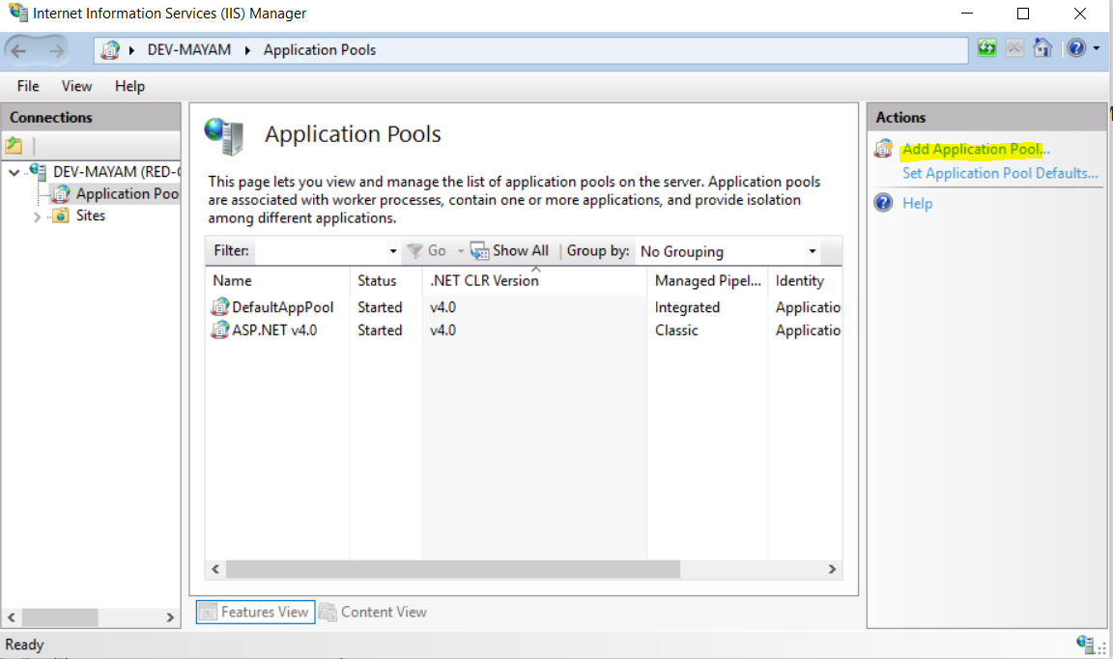Click Set Application Pool Defaults link
The width and height of the screenshot is (1113, 659).
[999, 173]
